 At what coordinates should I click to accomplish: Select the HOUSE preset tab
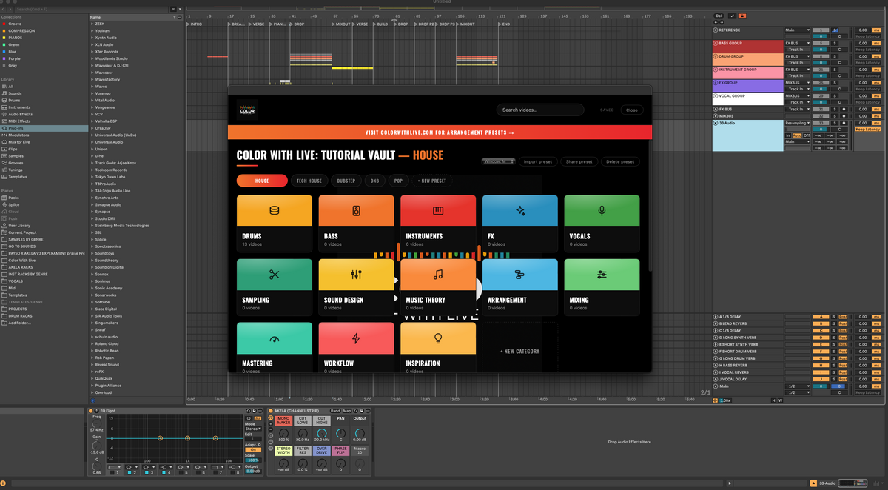coord(262,181)
